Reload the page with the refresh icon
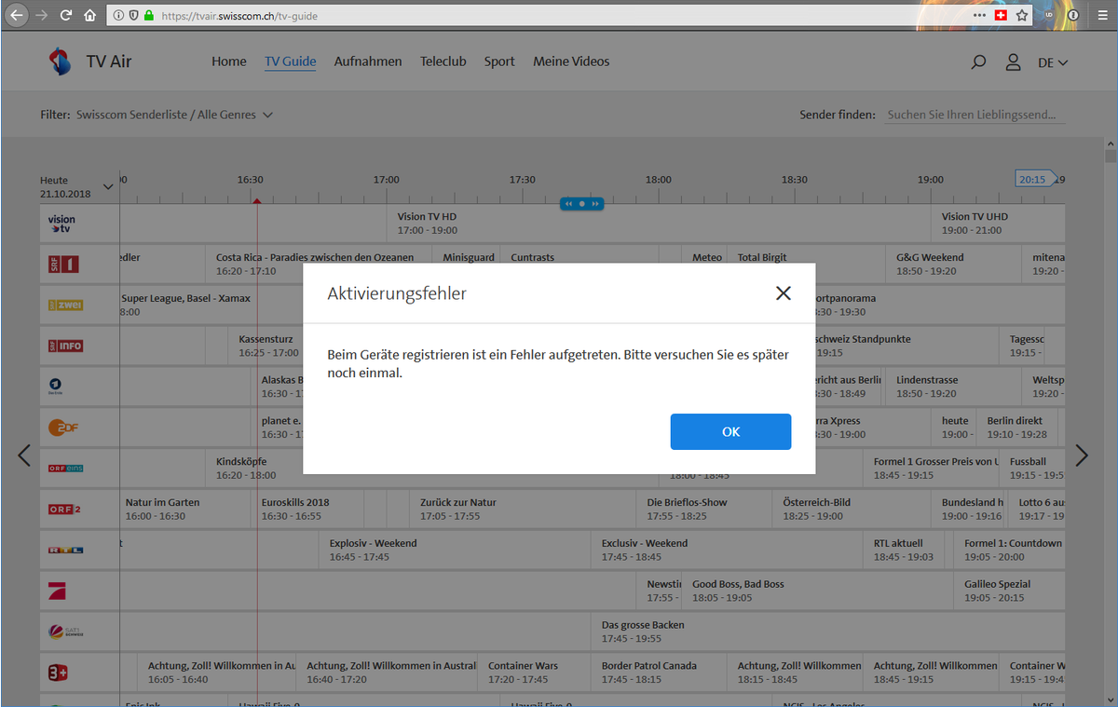 click(66, 15)
